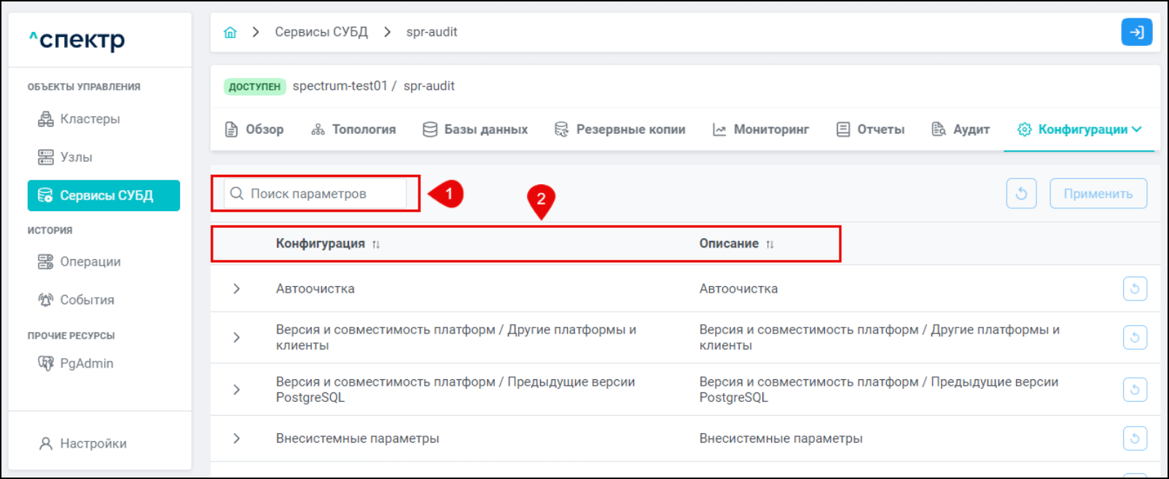Reset the Предыдущие версии PostgreSQL row
Screen dimensions: 1169x479
(x=1135, y=389)
